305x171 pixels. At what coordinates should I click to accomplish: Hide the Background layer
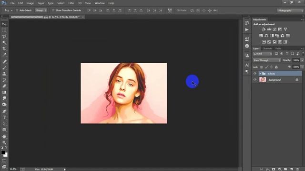(255, 79)
